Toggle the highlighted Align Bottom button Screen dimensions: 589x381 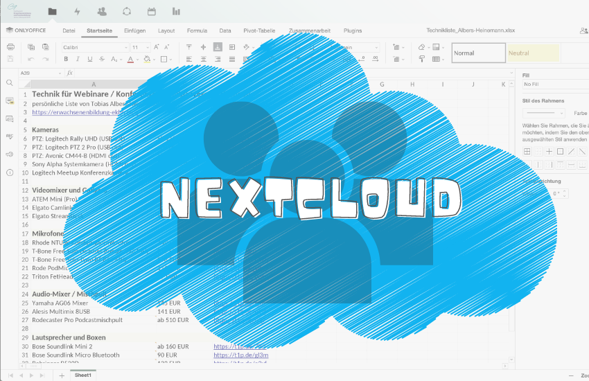(218, 47)
